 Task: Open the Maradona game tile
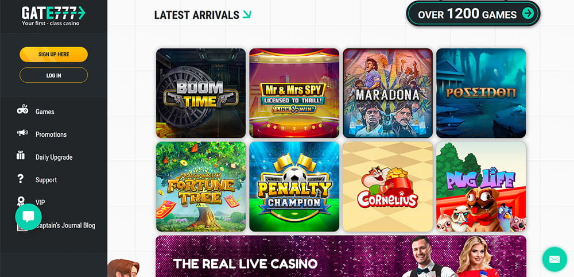click(x=387, y=93)
